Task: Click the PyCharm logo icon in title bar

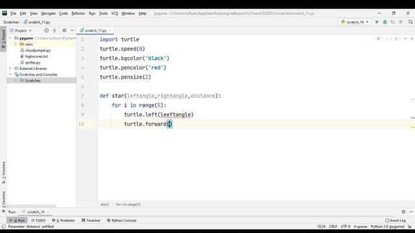Action: click(x=5, y=13)
